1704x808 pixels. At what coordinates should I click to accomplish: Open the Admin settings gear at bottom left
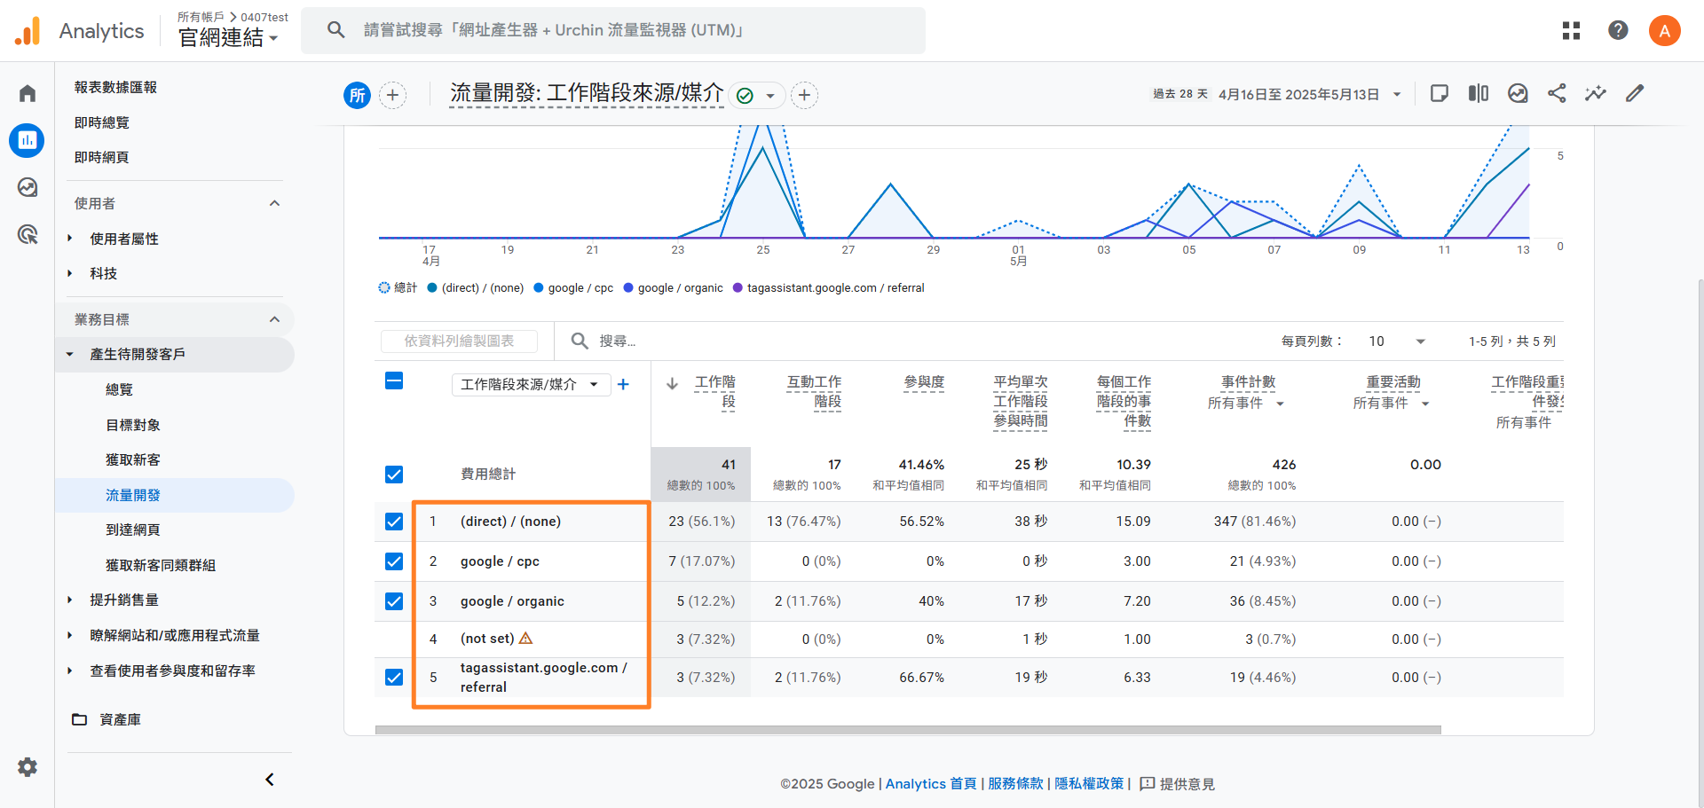pos(28,767)
